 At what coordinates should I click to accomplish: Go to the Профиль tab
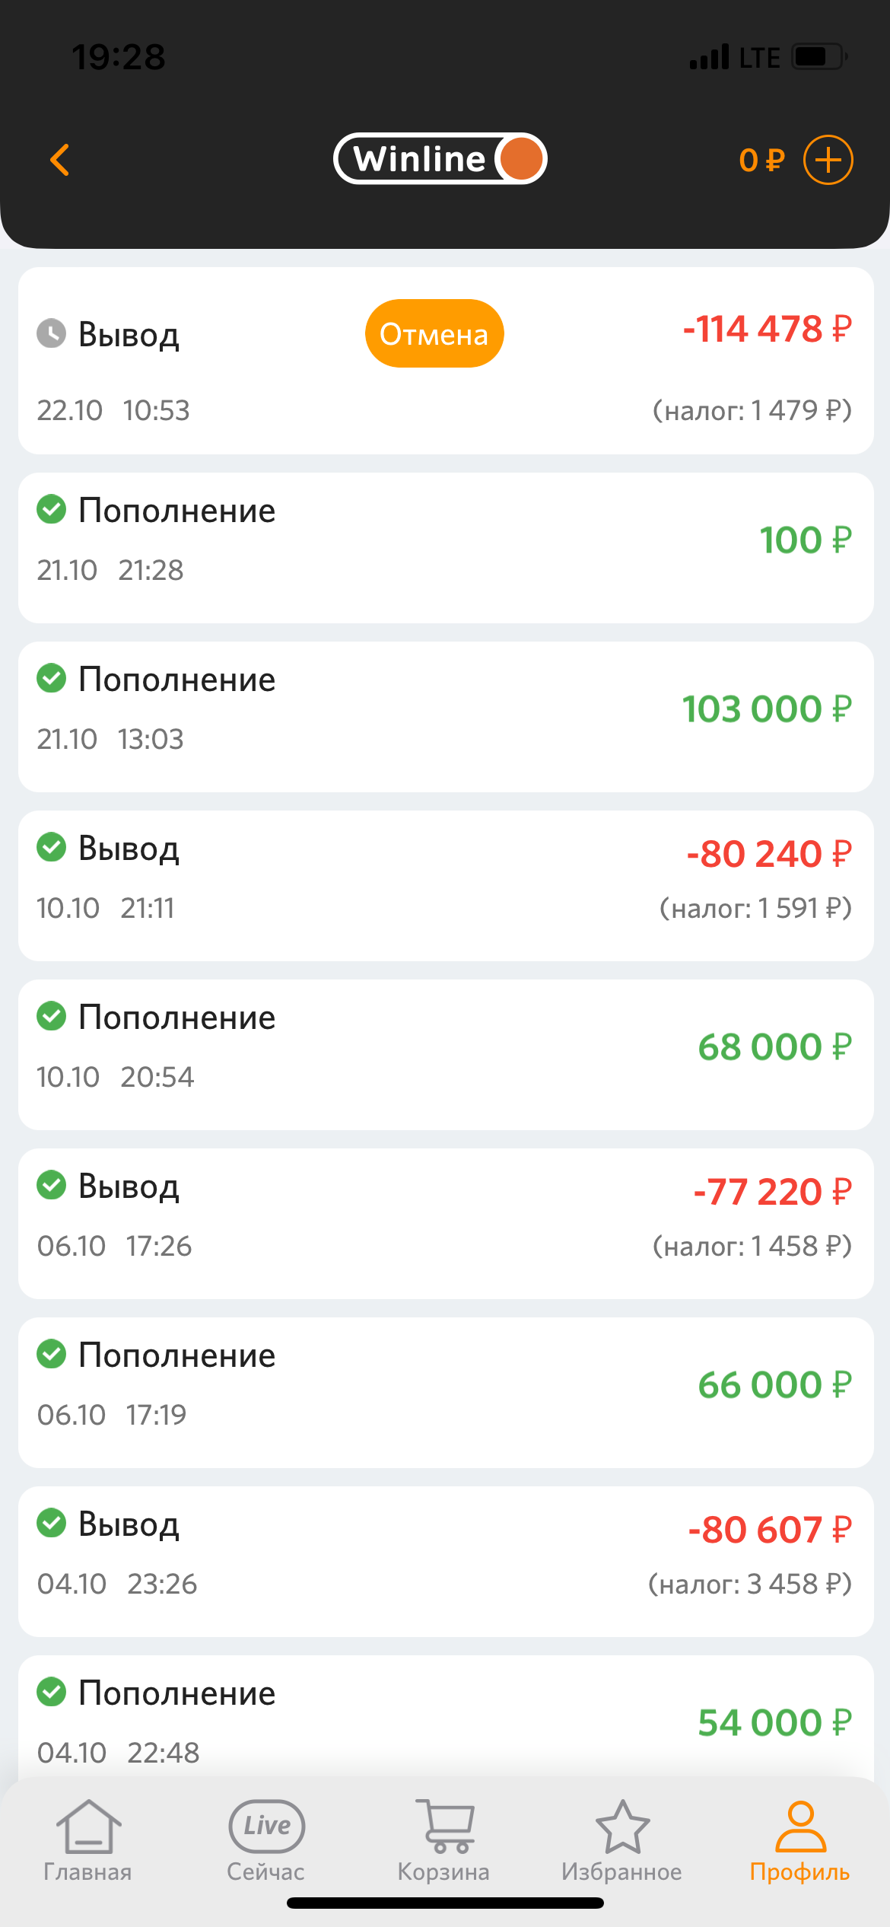point(799,1839)
